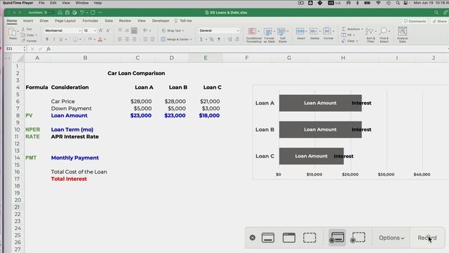The width and height of the screenshot is (449, 253).
Task: Switch to the Data tab
Action: click(x=109, y=20)
